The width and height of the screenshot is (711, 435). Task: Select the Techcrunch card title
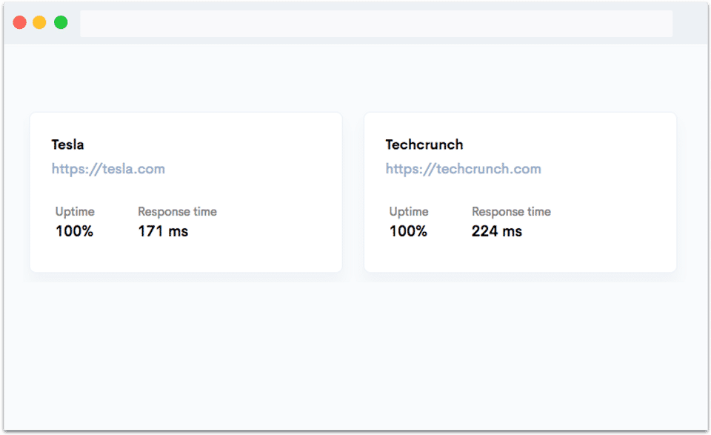tap(424, 145)
